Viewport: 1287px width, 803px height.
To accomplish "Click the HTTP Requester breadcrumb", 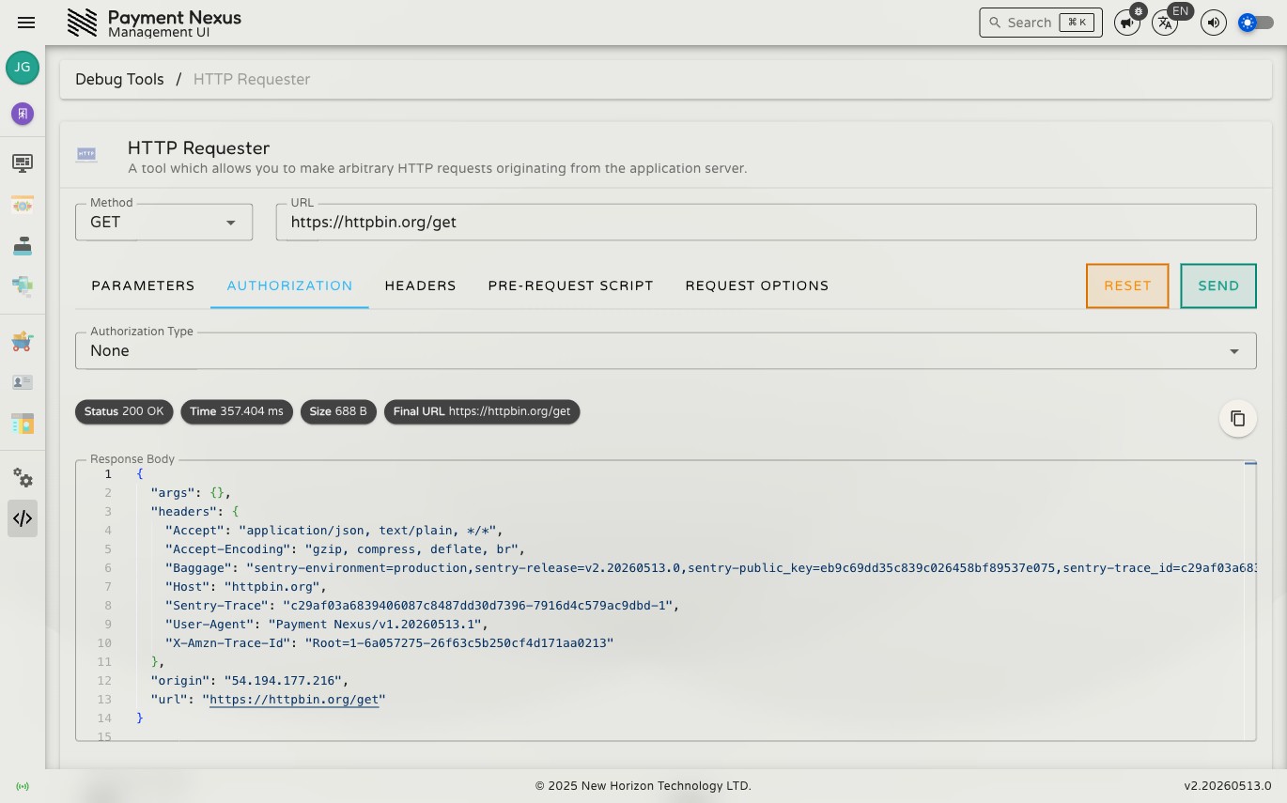I will click(x=252, y=79).
